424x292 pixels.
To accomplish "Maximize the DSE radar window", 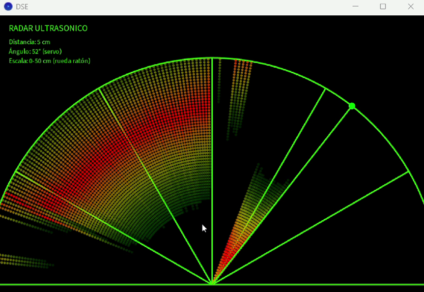I will [x=383, y=7].
